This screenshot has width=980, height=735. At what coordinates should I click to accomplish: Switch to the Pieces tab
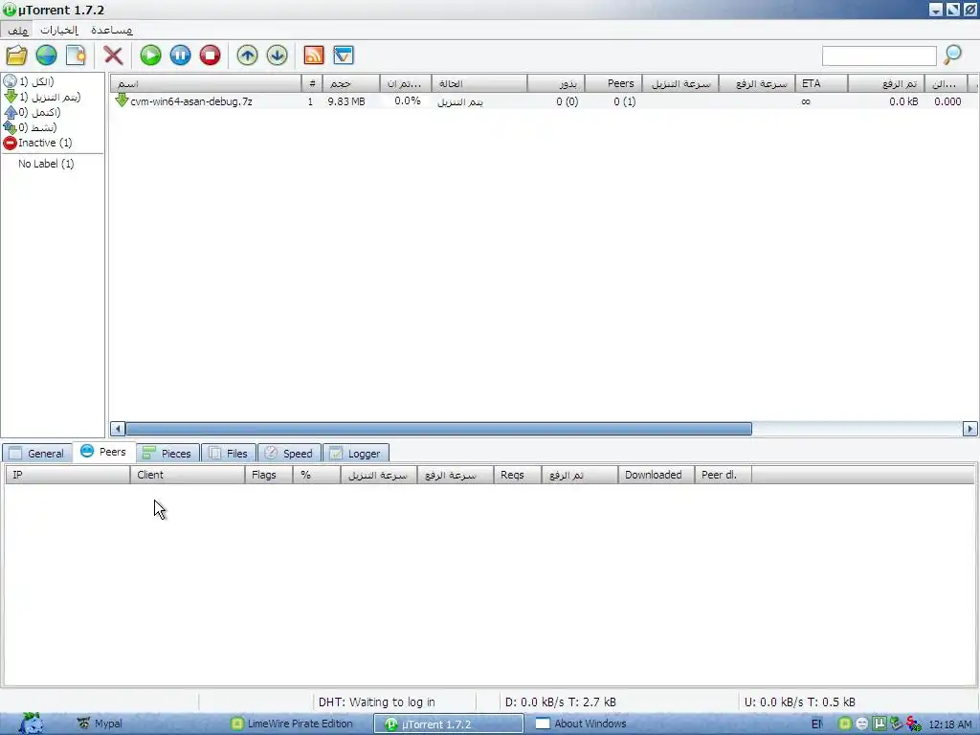pyautogui.click(x=167, y=453)
